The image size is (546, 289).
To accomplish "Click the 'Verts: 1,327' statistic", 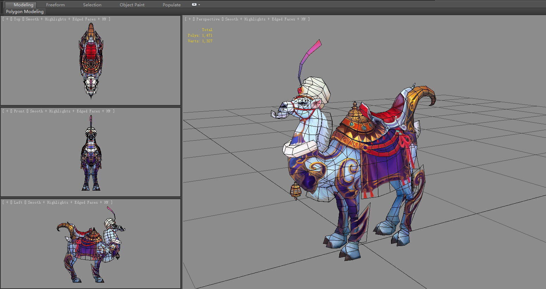I will coord(200,41).
